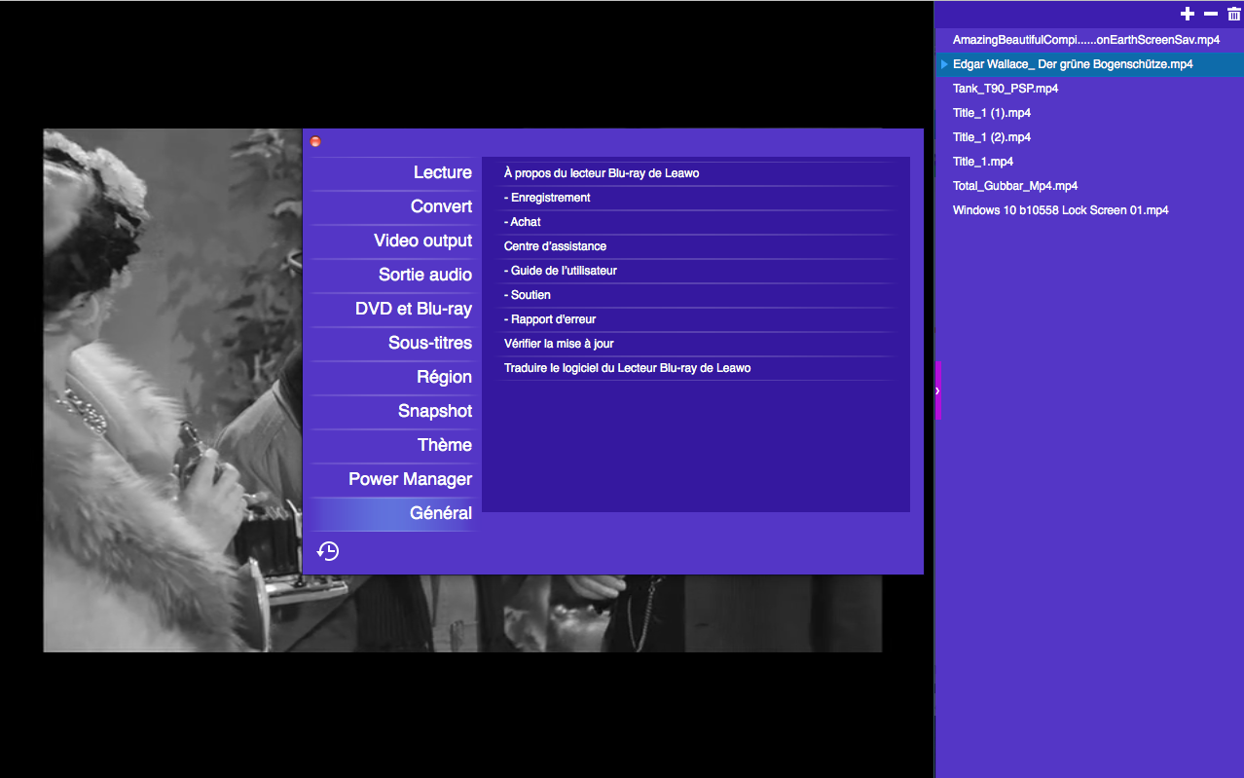This screenshot has height=778, width=1244.
Task: Select Title_1 (2).mp4 in playlist
Action: [1089, 137]
